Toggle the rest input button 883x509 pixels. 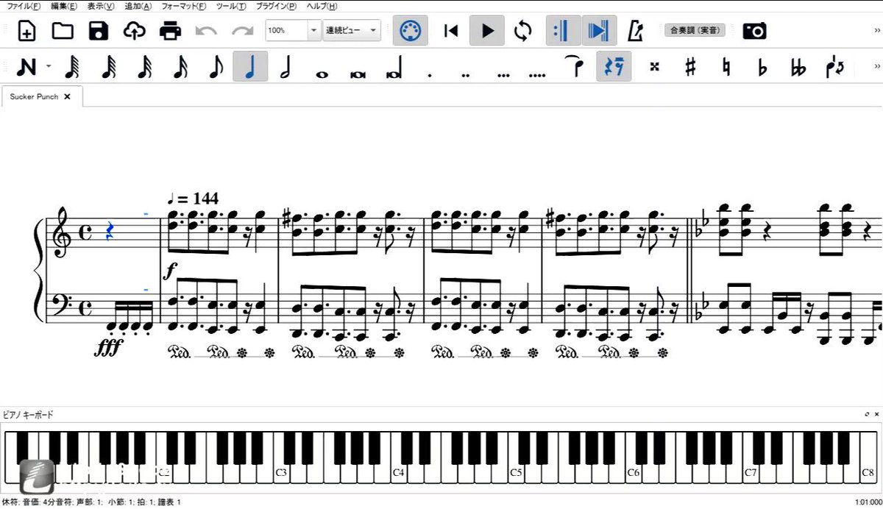[614, 67]
